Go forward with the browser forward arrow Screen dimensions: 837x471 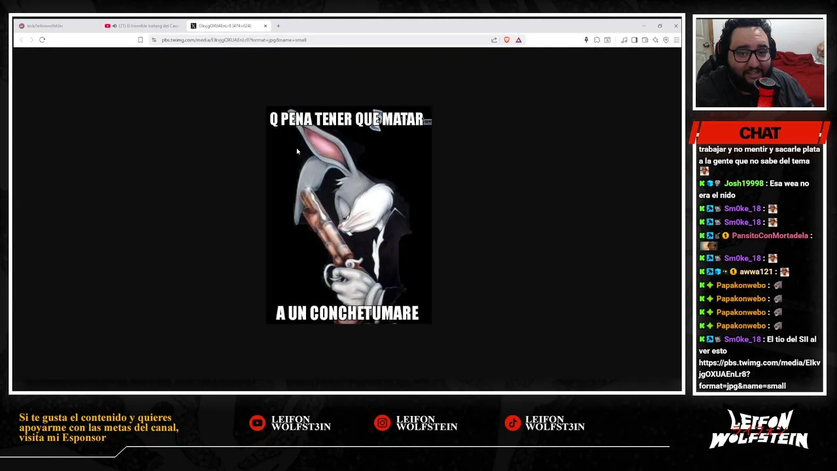coord(31,40)
